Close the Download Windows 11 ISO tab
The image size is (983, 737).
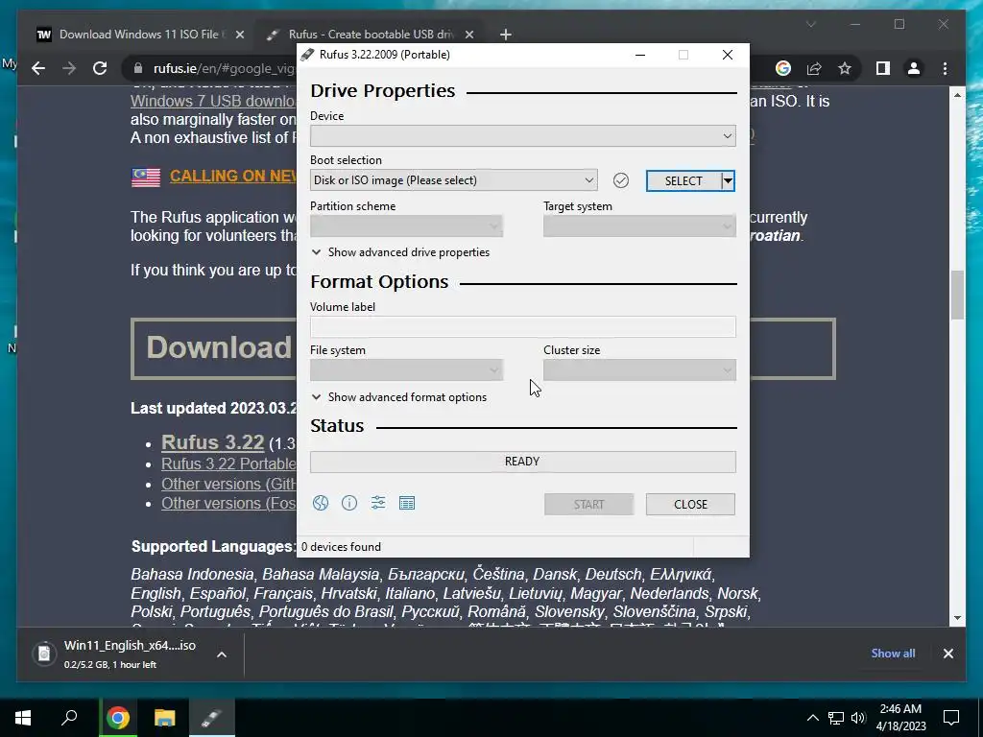pos(239,35)
